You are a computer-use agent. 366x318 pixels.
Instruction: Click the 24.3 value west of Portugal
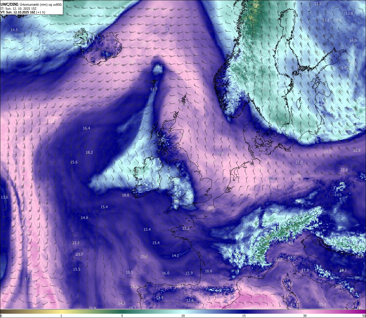click(x=122, y=303)
